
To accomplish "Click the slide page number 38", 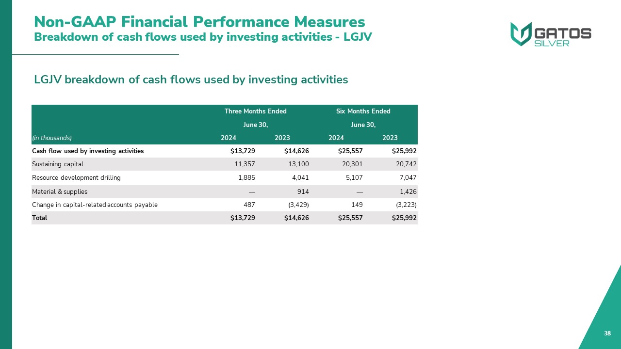I will tap(607, 333).
